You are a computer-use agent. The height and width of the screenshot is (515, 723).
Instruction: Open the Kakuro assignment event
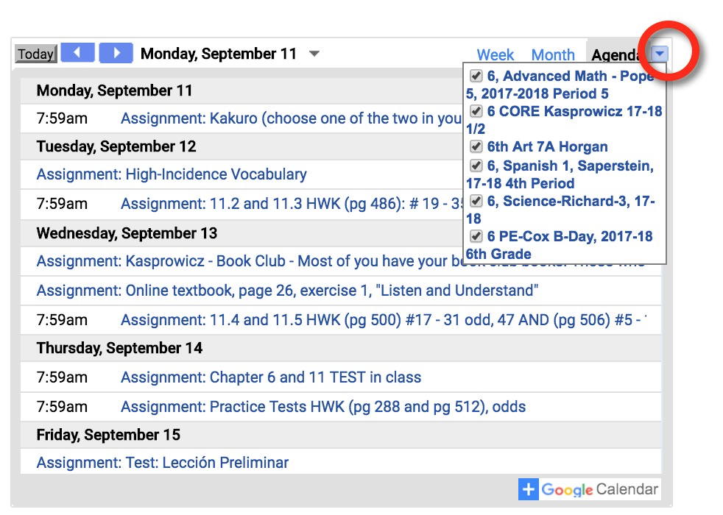coord(291,118)
